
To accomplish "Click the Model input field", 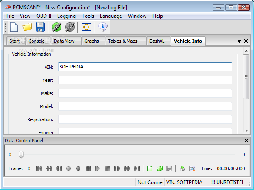I will [x=145, y=106].
